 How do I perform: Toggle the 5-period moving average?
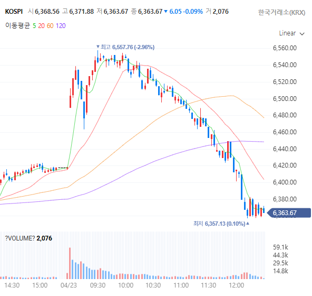[34, 26]
